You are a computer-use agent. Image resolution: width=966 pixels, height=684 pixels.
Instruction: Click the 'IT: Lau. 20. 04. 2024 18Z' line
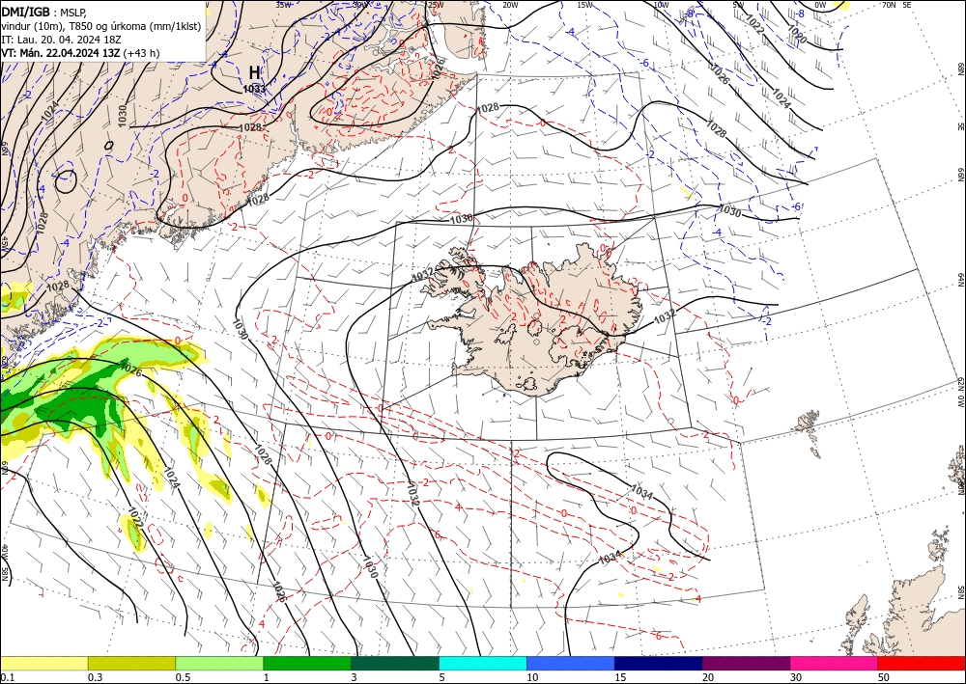click(x=61, y=40)
